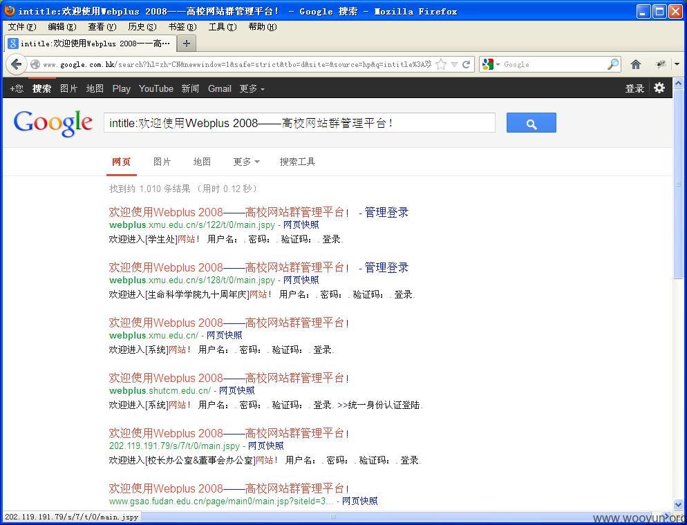Click the 搜索 item in the black bar
The height and width of the screenshot is (525, 687).
41,88
